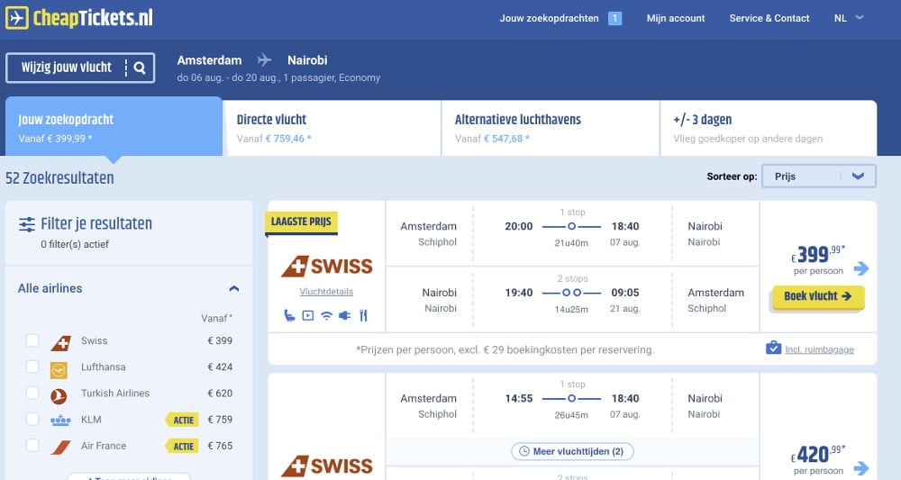This screenshot has width=901, height=480.
Task: Collapse the Alle airlines filter section
Action: point(234,288)
